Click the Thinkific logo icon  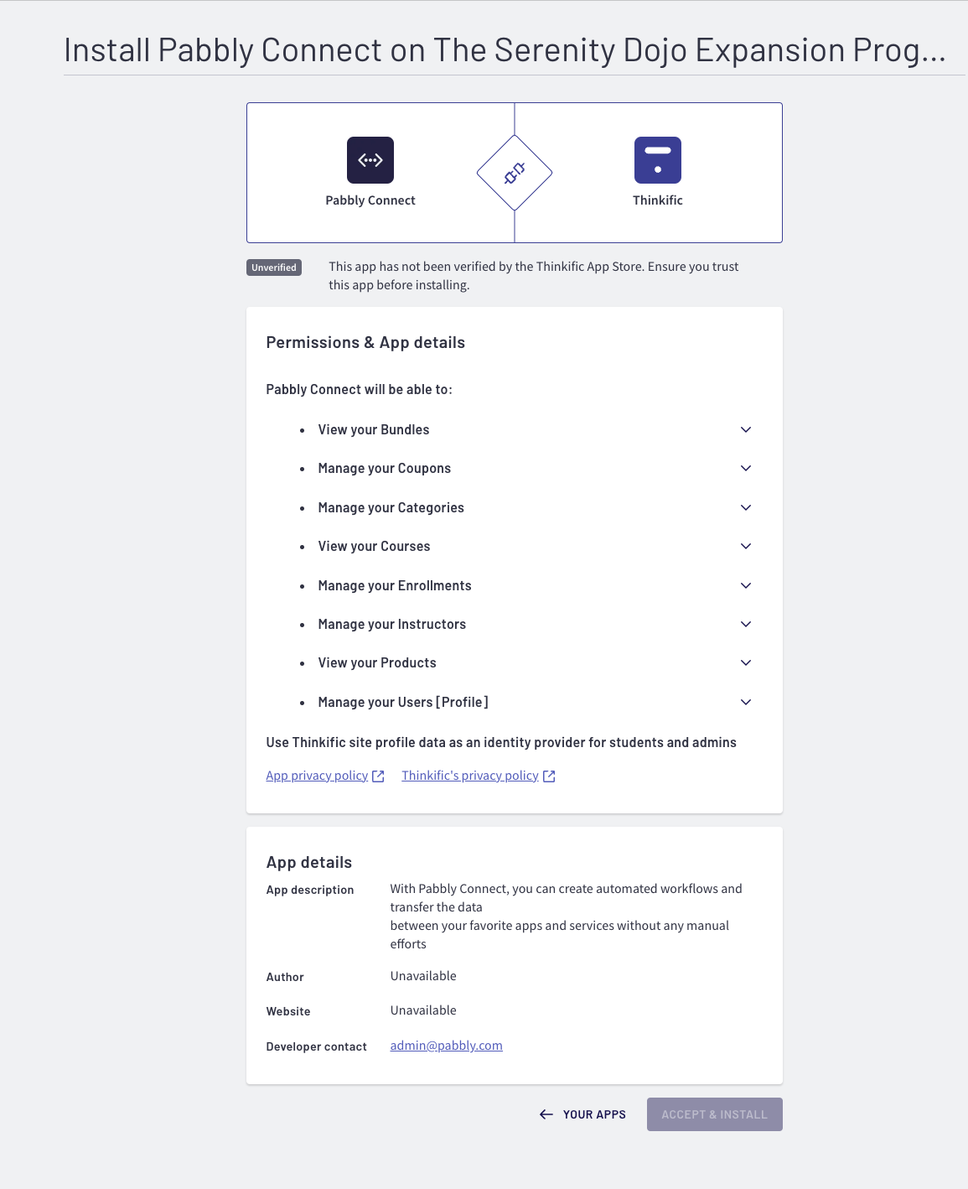(x=658, y=160)
